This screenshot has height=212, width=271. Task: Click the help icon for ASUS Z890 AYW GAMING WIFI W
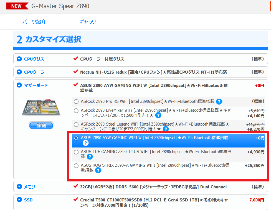(85, 143)
